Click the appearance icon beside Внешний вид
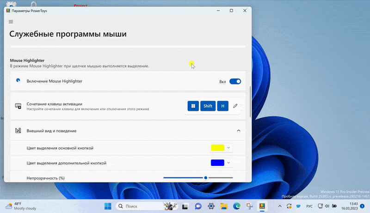 18,131
